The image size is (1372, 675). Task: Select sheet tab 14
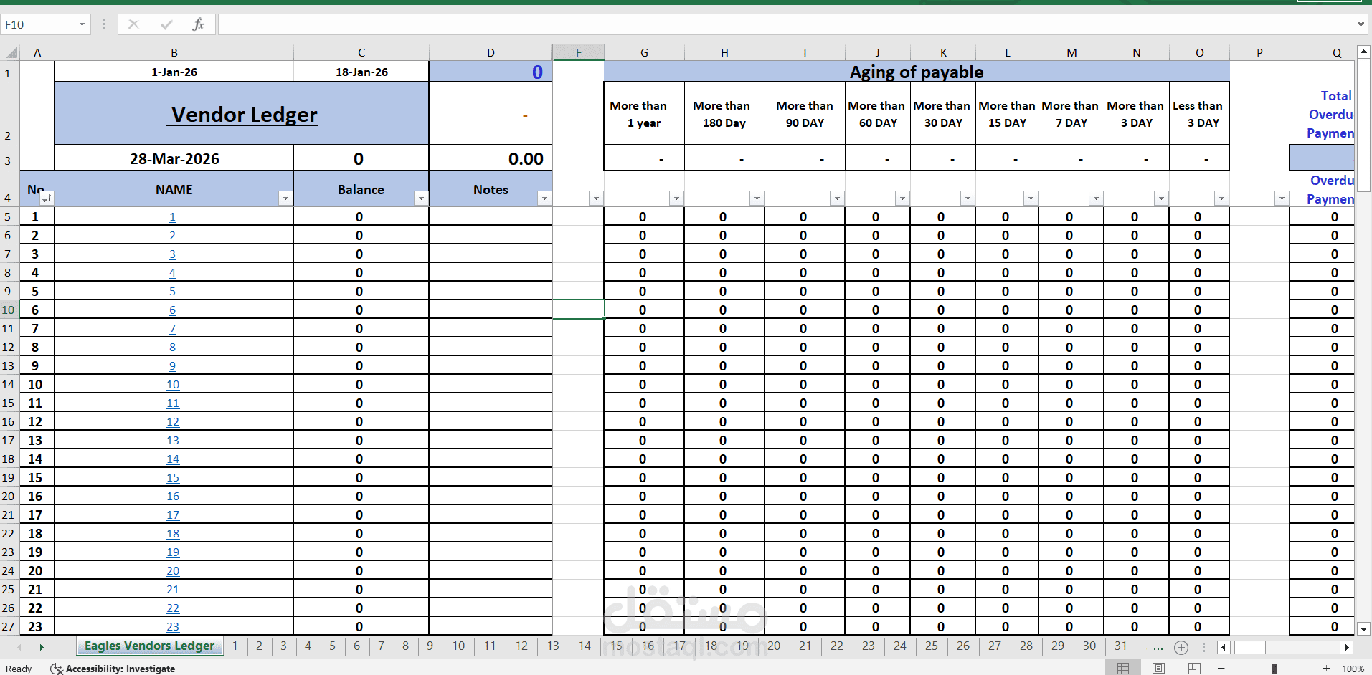pos(585,646)
